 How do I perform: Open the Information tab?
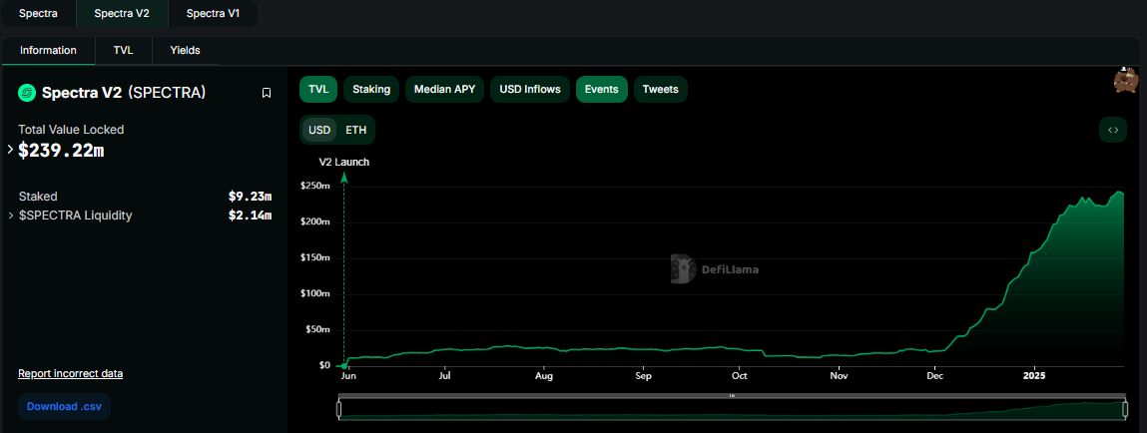click(48, 51)
